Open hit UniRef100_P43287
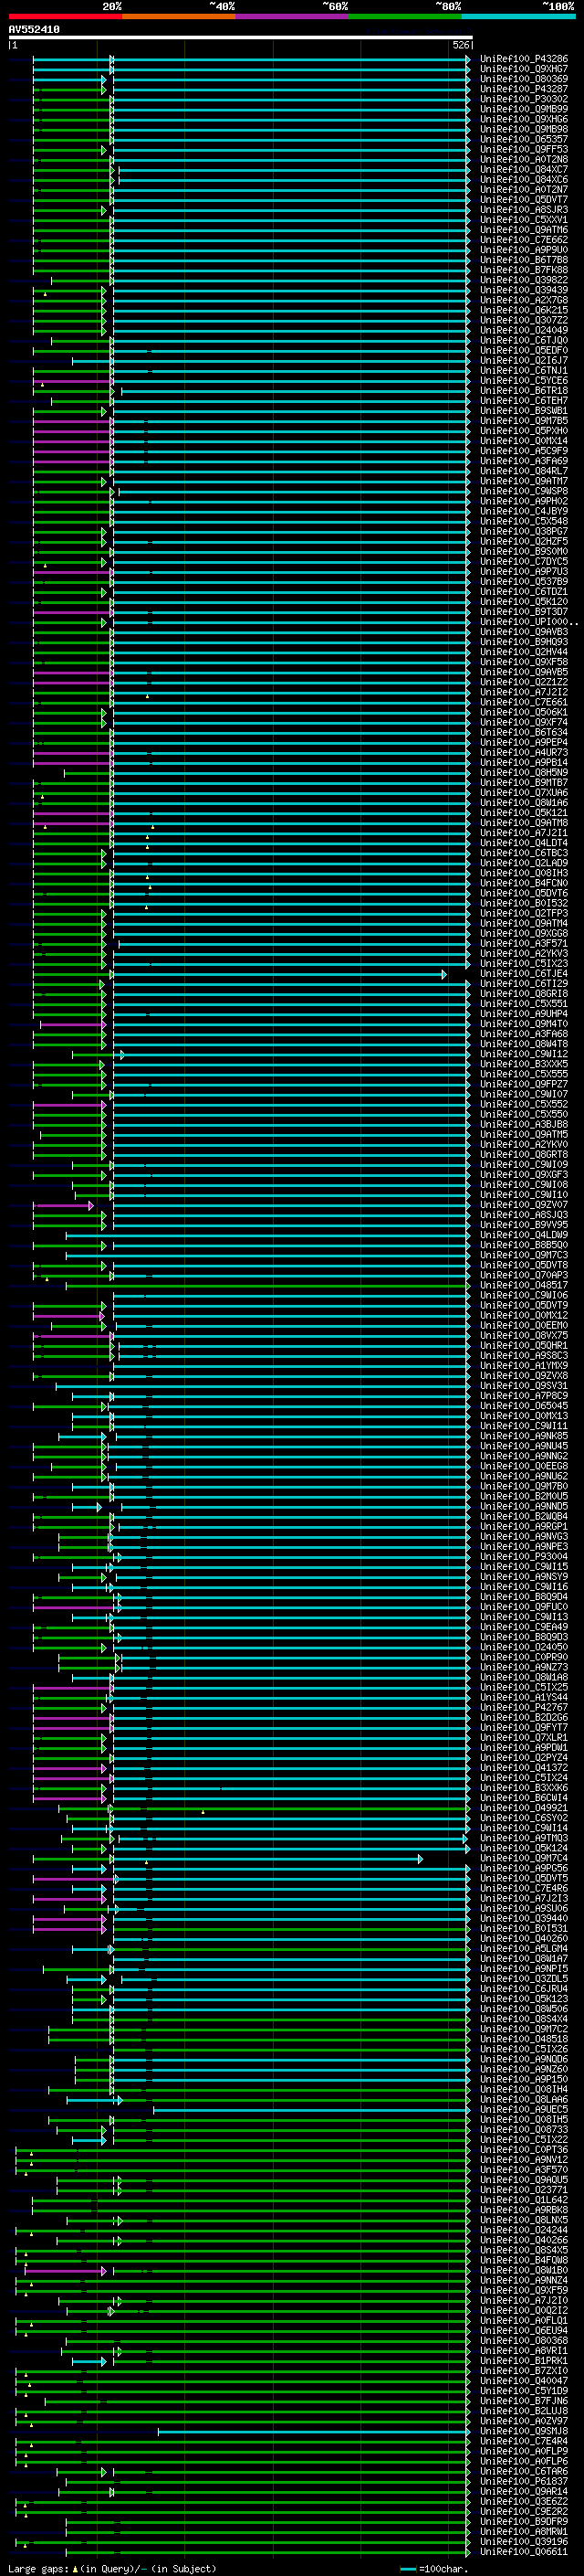Image resolution: width=584 pixels, height=2576 pixels. [x=524, y=89]
